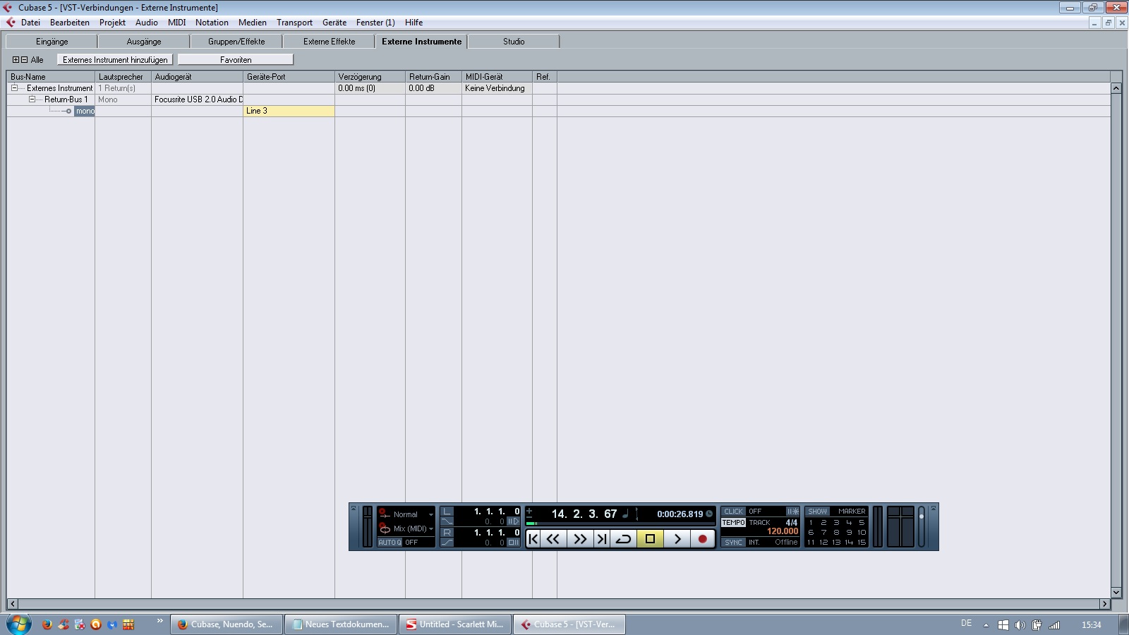Toggle the TEMPO track button
This screenshot has height=635, width=1129.
coord(733,523)
